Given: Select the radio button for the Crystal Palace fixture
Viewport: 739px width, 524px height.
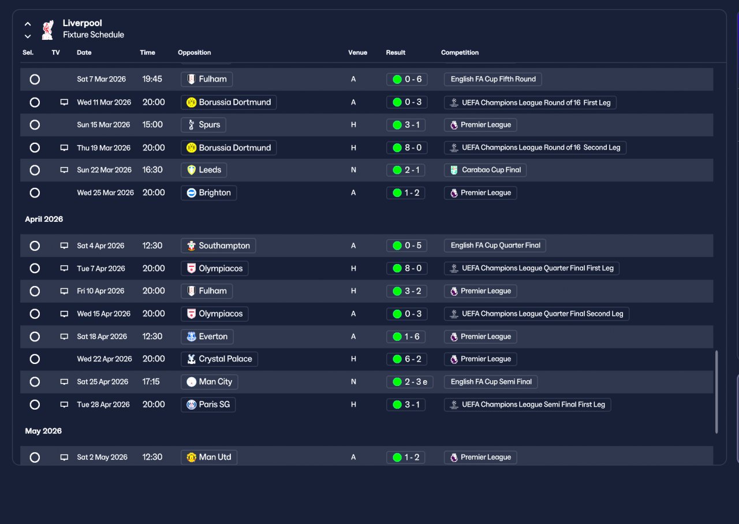Looking at the screenshot, I should tap(35, 359).
